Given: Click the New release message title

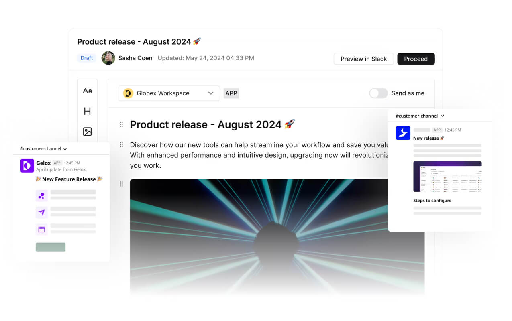Looking at the screenshot, I should 428,138.
